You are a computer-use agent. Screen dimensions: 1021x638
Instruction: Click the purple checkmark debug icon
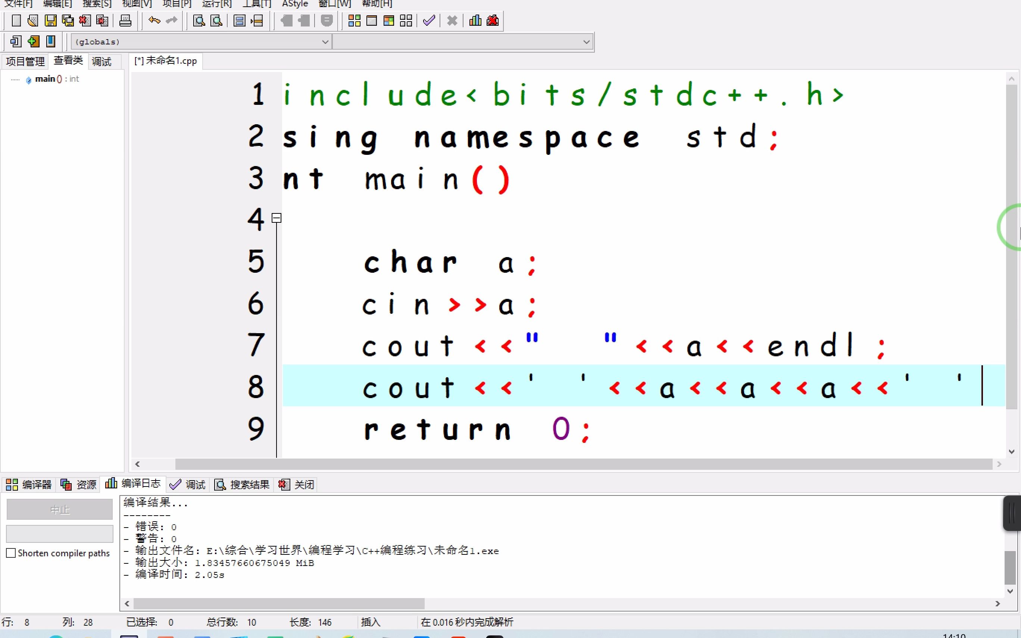[x=429, y=20]
